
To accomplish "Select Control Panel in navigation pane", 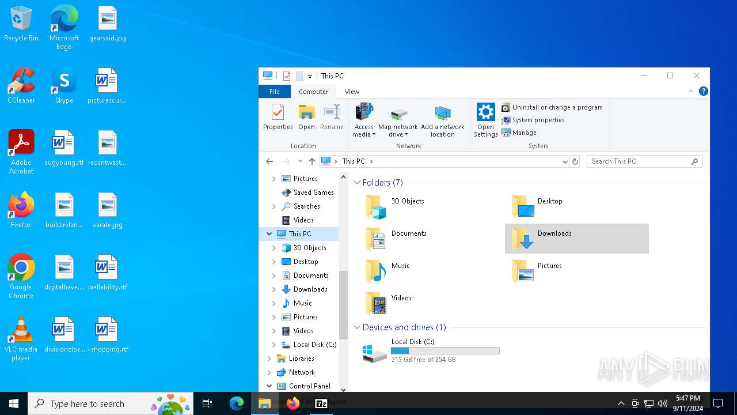I will (303, 386).
